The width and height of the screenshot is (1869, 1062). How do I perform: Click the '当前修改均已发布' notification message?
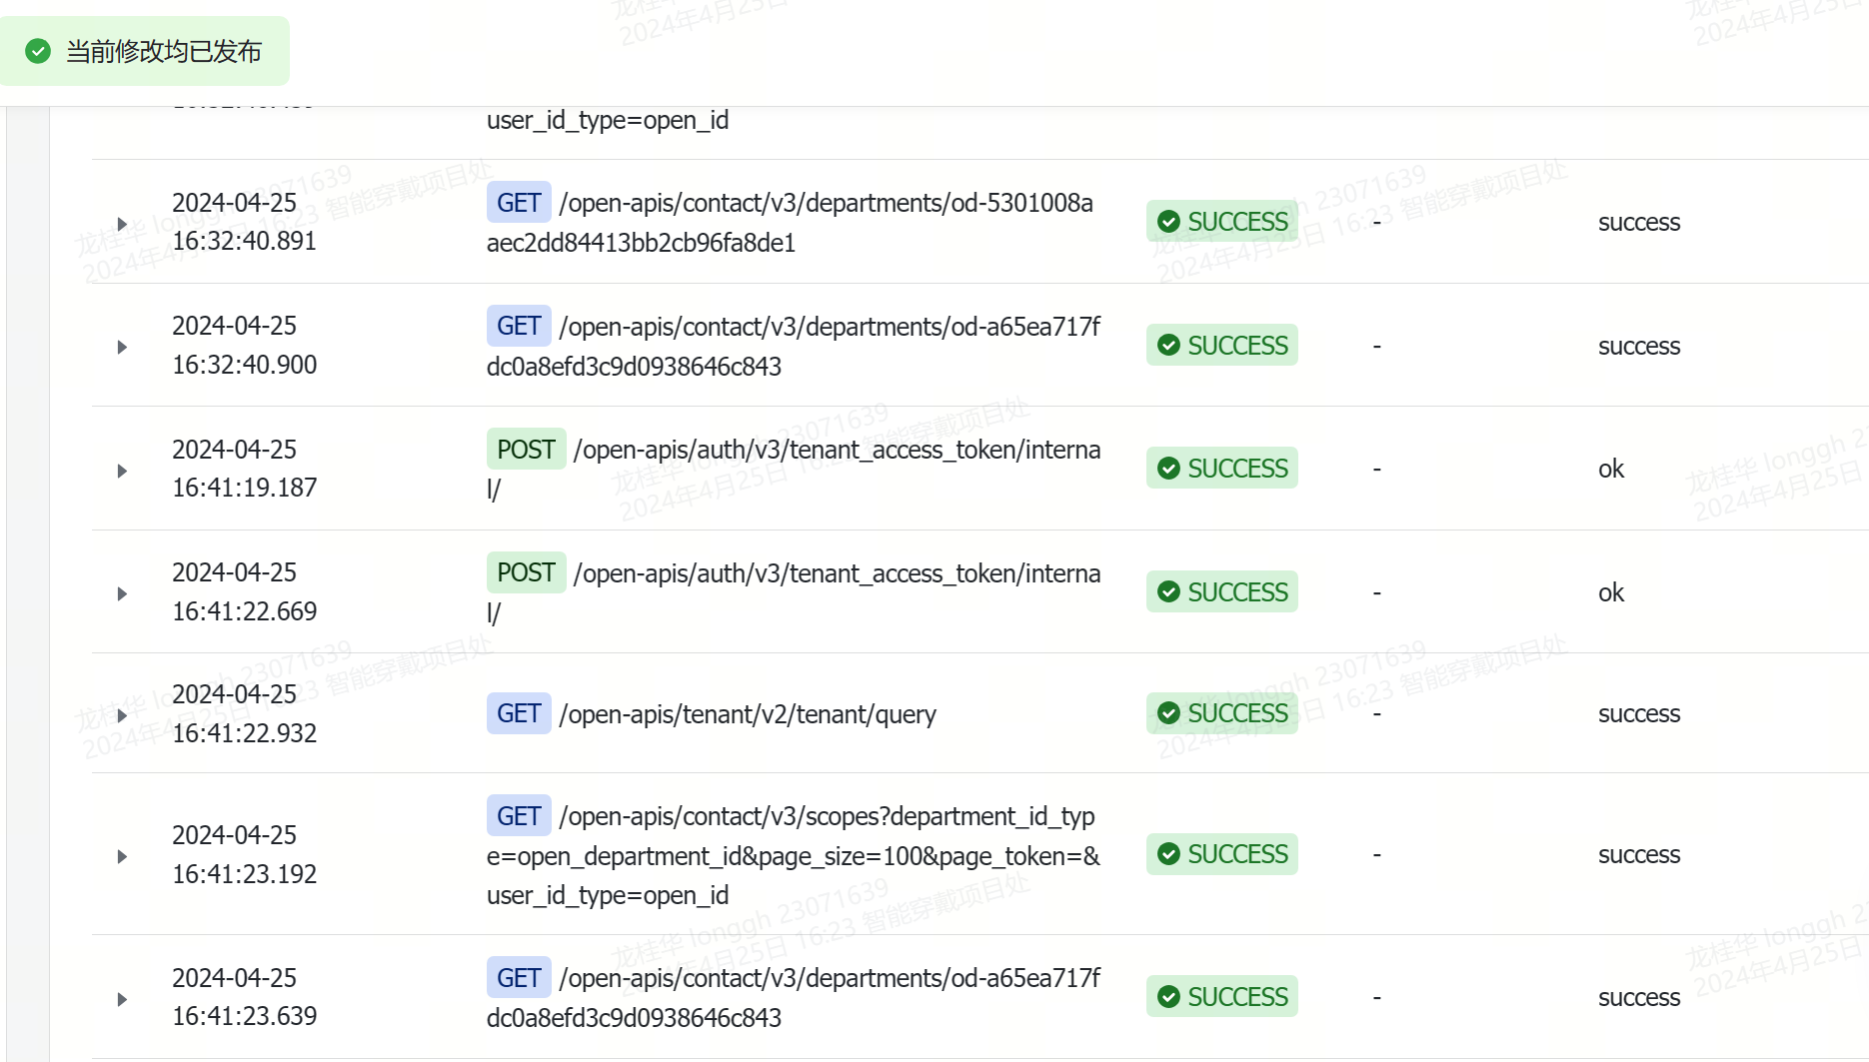point(164,52)
